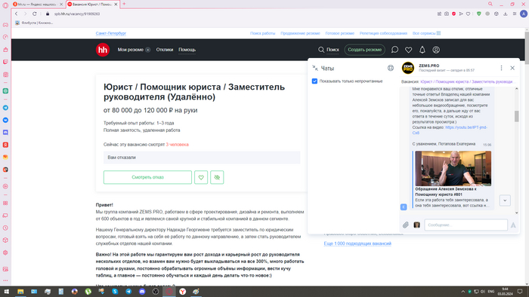Change city via 'Санкт-Петербург' link
The height and width of the screenshot is (297, 529).
coord(110,33)
